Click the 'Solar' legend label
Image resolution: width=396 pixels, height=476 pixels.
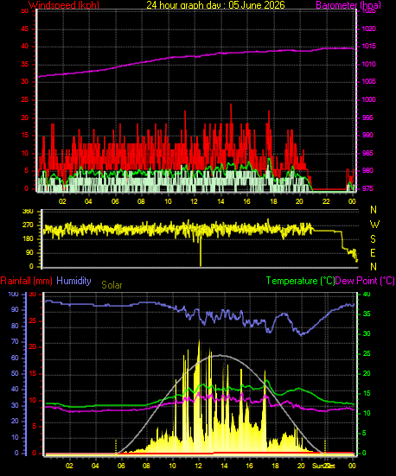(x=112, y=285)
